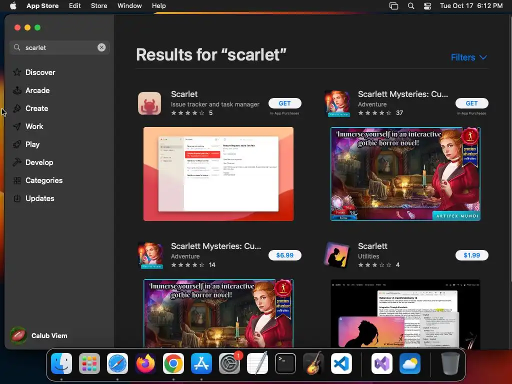Open the Arcade joystick icon
The width and height of the screenshot is (512, 384).
pos(17,90)
